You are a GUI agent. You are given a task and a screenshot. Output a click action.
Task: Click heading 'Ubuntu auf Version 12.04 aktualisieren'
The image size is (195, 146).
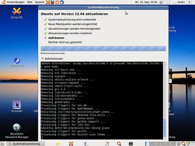pyautogui.click(x=74, y=14)
